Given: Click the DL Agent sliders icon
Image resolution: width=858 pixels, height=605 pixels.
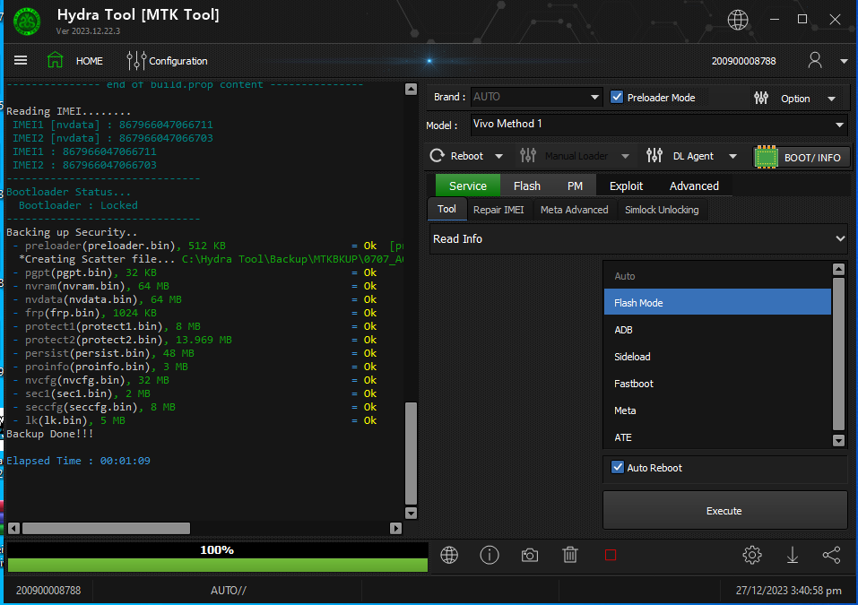Looking at the screenshot, I should point(654,155).
